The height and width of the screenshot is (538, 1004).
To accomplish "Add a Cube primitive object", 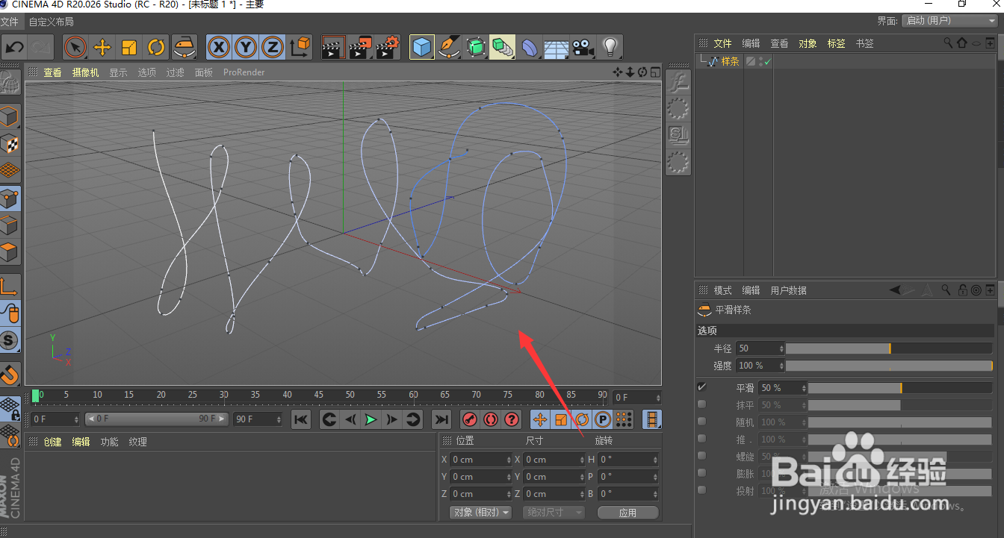I will [x=422, y=48].
